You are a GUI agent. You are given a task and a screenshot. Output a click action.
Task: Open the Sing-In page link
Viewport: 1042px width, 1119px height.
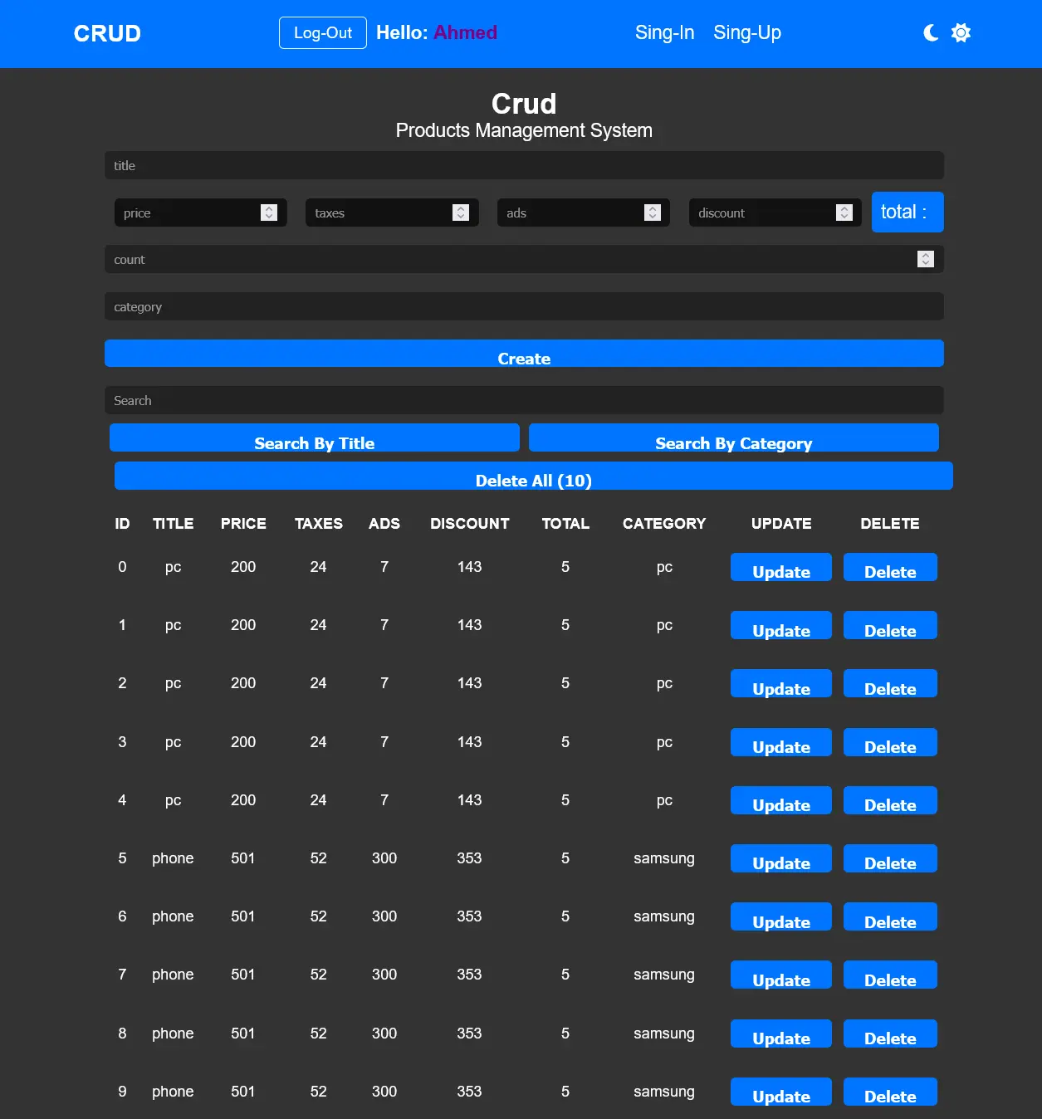tap(664, 32)
